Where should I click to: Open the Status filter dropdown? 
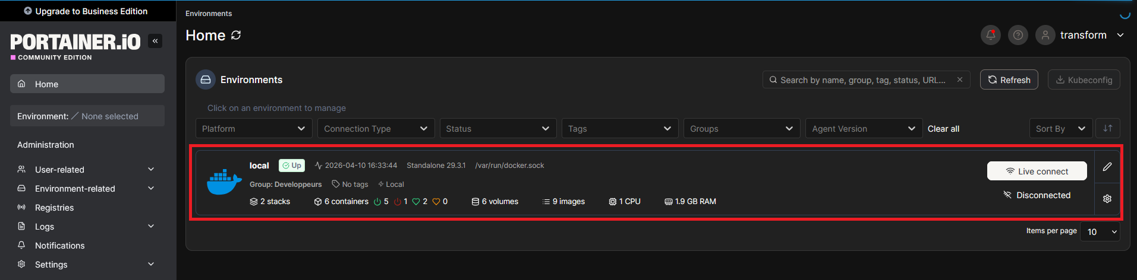coord(498,128)
